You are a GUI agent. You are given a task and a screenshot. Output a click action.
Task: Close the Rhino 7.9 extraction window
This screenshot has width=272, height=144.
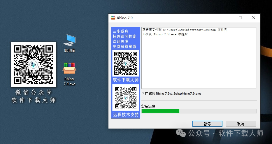[x=254, y=18]
